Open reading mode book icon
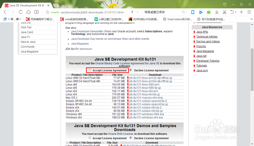 tap(36, 12)
